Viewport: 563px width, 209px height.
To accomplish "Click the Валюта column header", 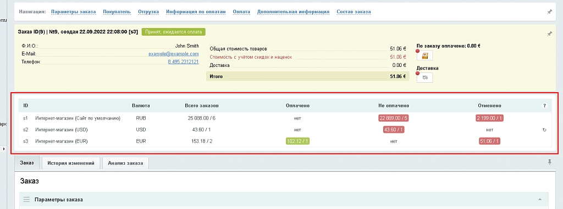I will pos(141,106).
